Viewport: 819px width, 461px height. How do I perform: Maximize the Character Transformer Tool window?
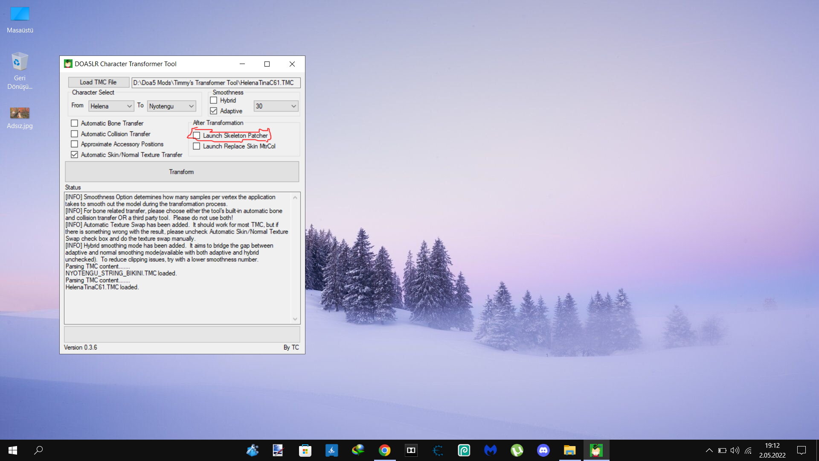(x=267, y=64)
